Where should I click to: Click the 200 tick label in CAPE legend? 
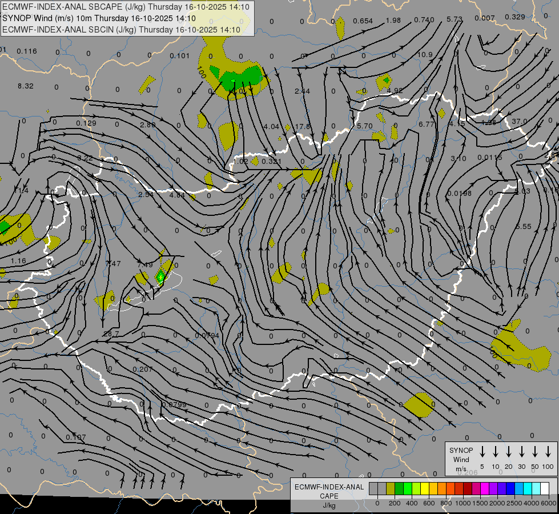(395, 503)
